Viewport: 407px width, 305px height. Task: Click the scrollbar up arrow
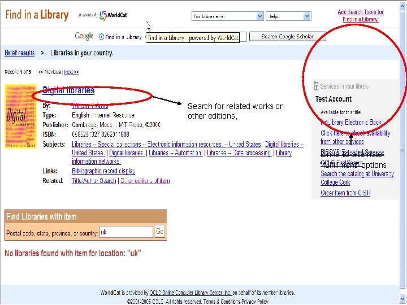coord(402,6)
